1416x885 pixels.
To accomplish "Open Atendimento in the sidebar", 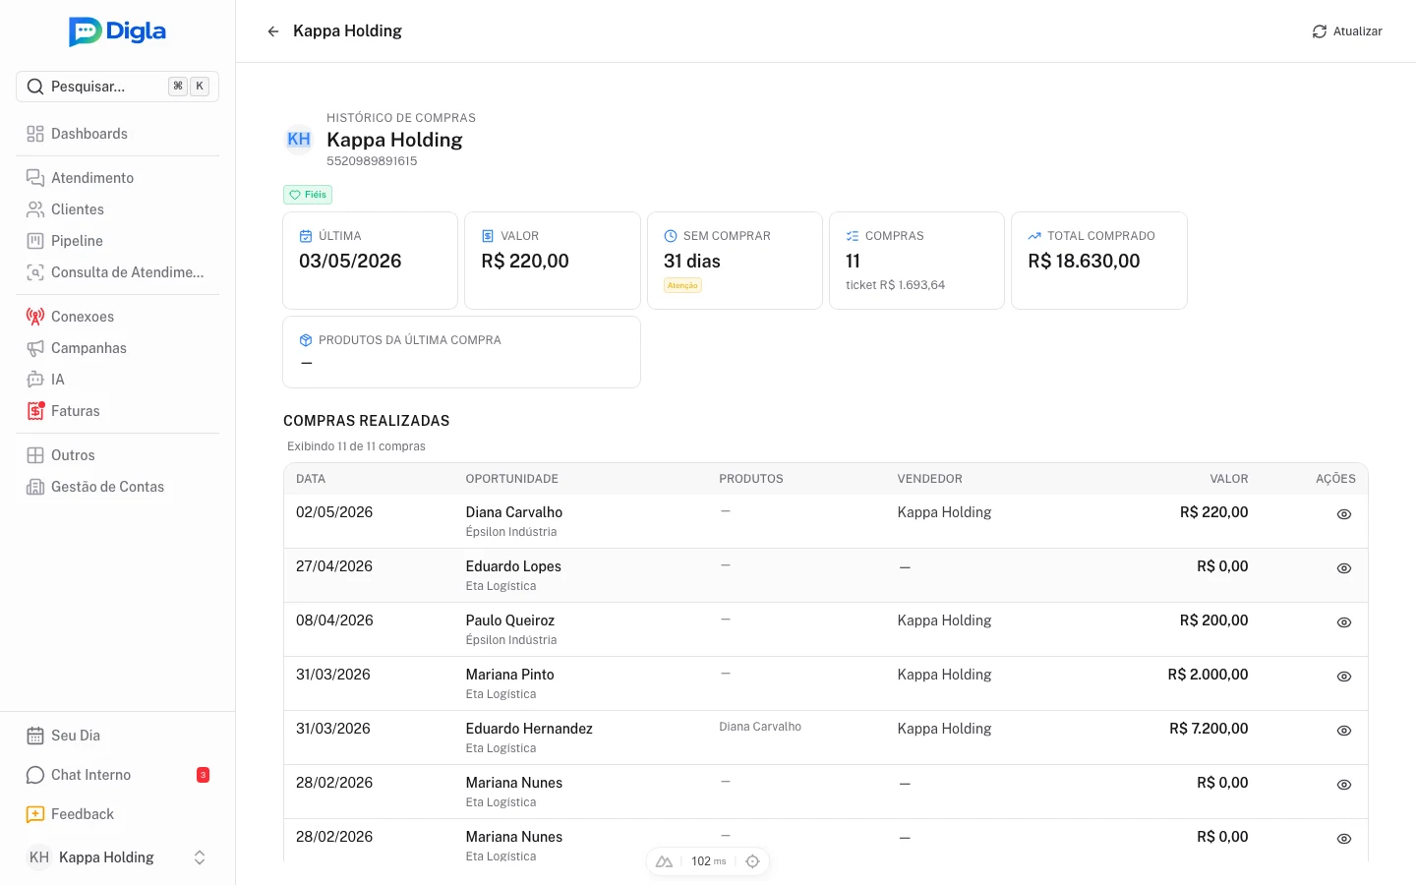I will (117, 178).
